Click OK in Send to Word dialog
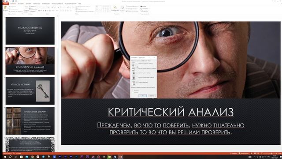 point(143,96)
